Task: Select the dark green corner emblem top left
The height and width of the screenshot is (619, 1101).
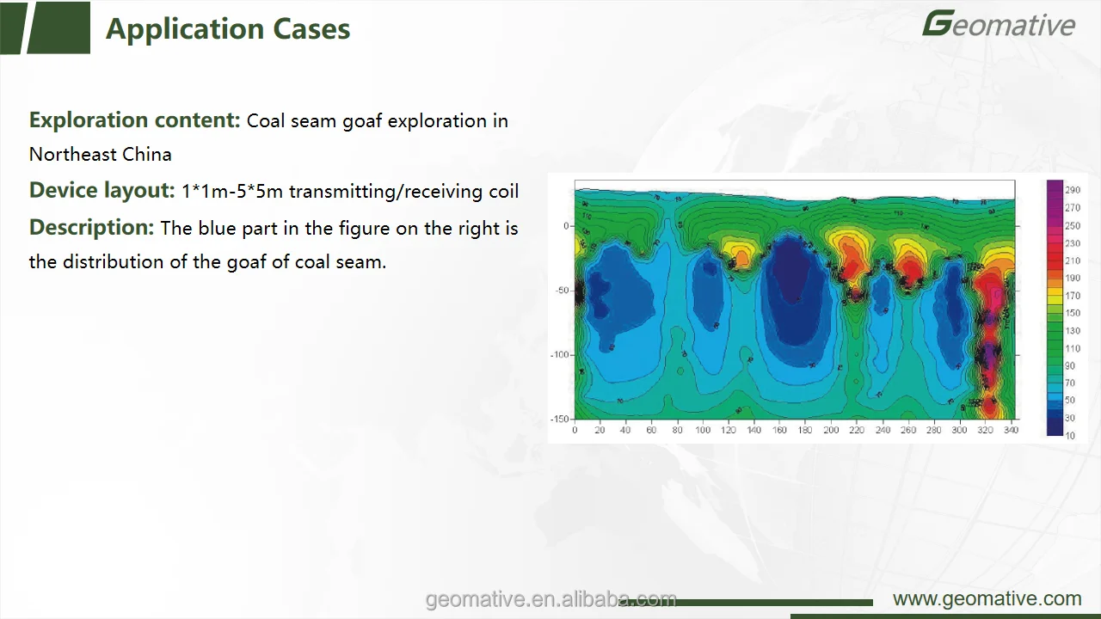Action: [x=45, y=28]
